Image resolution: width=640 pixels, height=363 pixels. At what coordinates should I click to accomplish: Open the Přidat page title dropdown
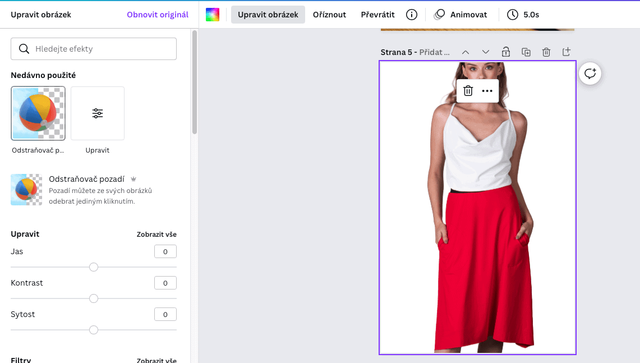coord(434,52)
